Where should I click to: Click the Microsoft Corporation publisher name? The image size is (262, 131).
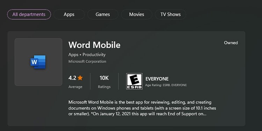tap(87, 61)
